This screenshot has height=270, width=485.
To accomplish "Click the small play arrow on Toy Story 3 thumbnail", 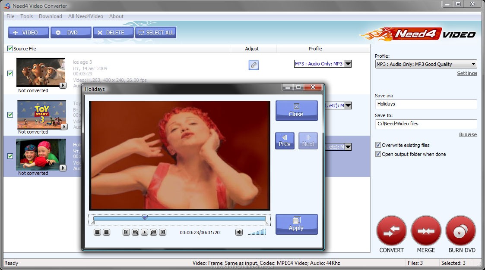I will [x=64, y=127].
